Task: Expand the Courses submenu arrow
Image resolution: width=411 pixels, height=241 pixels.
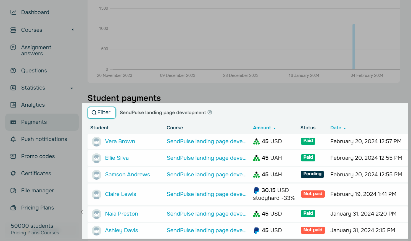Action: (x=73, y=30)
